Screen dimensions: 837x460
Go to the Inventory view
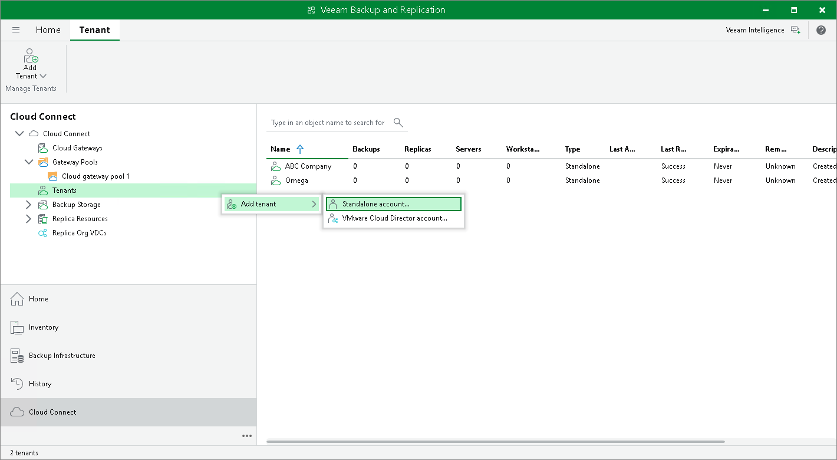tap(44, 327)
